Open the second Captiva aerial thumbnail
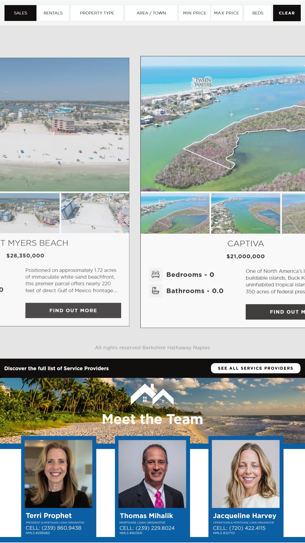 [246, 213]
